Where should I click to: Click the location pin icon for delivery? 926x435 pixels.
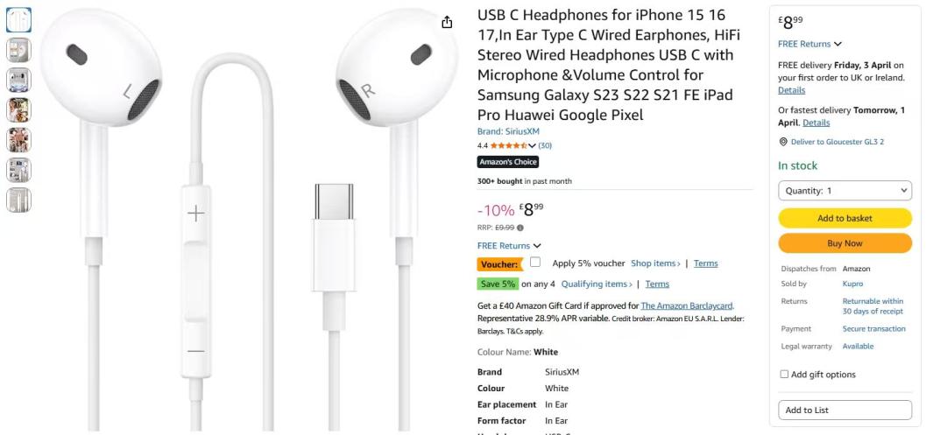pyautogui.click(x=783, y=142)
